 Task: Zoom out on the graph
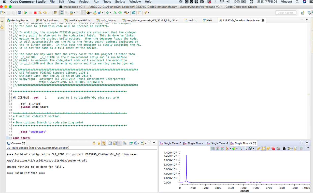point(245,149)
